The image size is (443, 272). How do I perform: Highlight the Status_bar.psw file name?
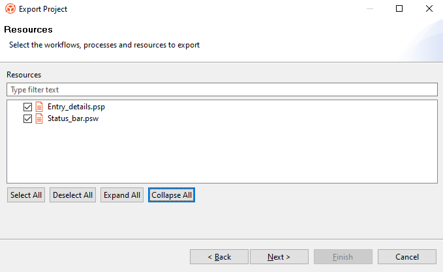pos(73,119)
